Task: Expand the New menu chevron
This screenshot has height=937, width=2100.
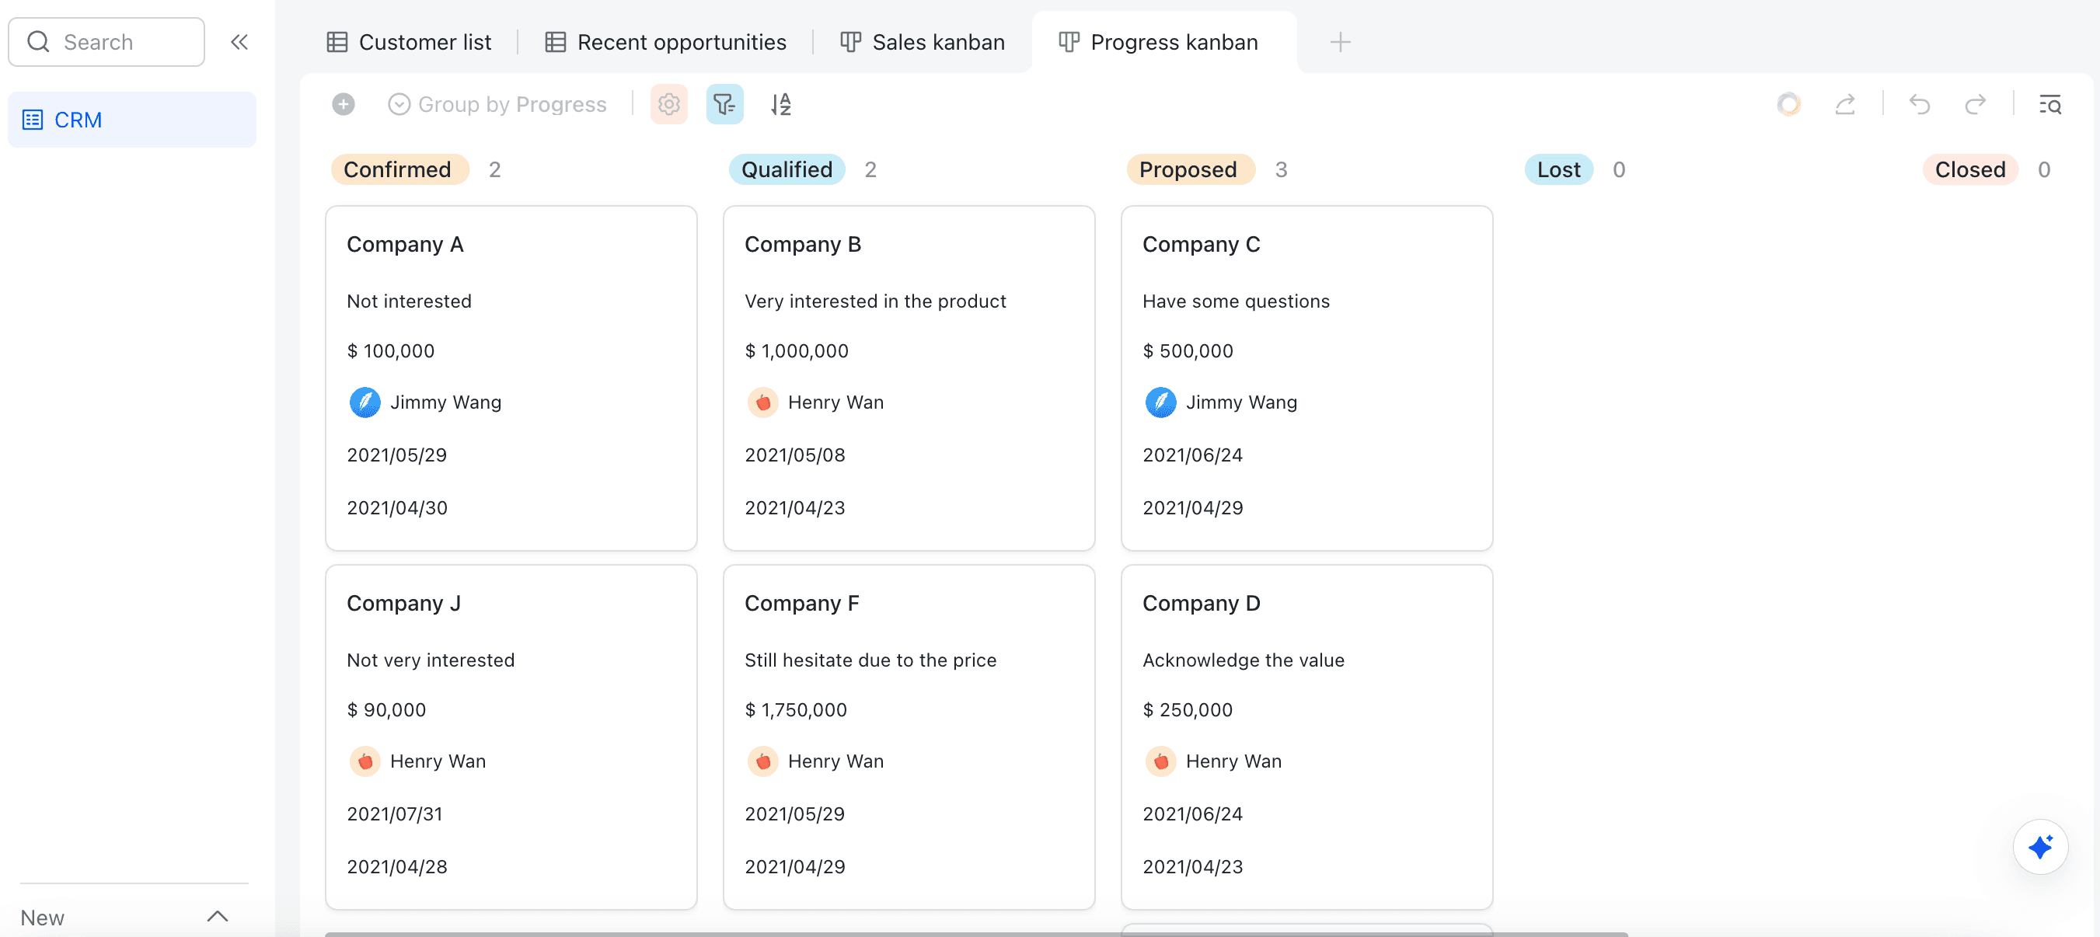Action: pyautogui.click(x=217, y=917)
